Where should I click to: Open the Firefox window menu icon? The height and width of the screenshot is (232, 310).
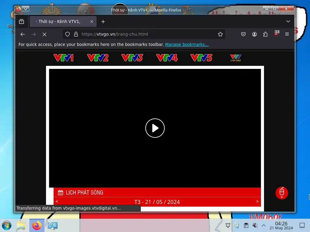tap(18, 8)
